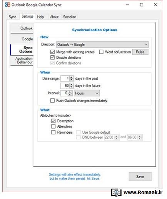Click the 'Attributes to include:-' label

(55, 115)
